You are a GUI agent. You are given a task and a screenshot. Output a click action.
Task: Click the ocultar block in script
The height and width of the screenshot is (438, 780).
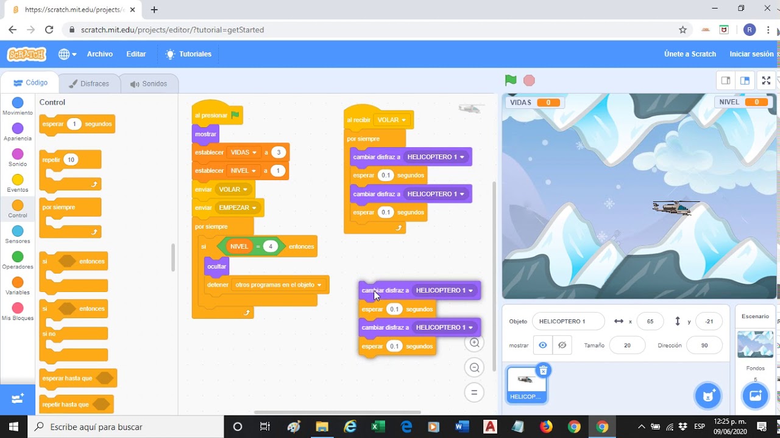216,266
